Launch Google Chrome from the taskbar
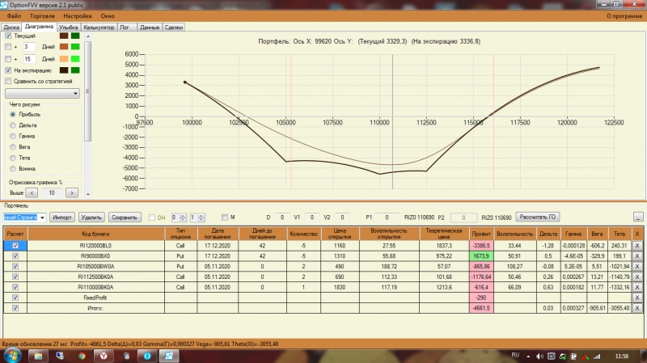This screenshot has height=363, width=647. click(82, 356)
